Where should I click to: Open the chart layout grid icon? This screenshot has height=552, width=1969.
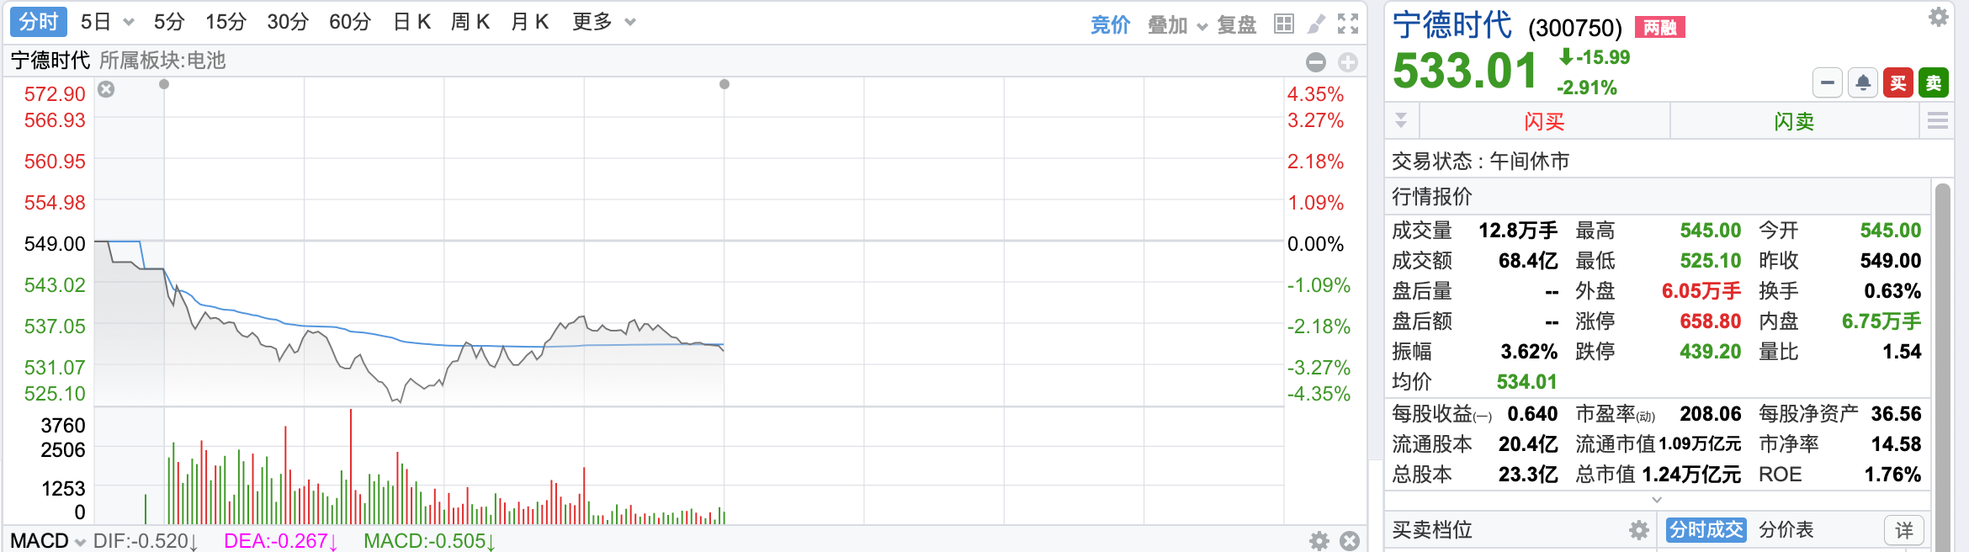click(x=1284, y=24)
